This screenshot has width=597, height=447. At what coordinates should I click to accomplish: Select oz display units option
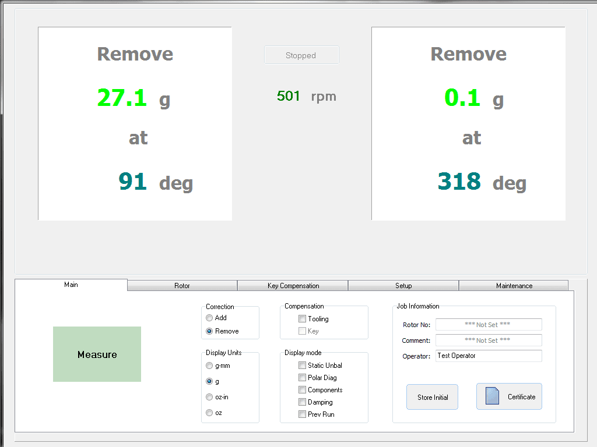(209, 413)
